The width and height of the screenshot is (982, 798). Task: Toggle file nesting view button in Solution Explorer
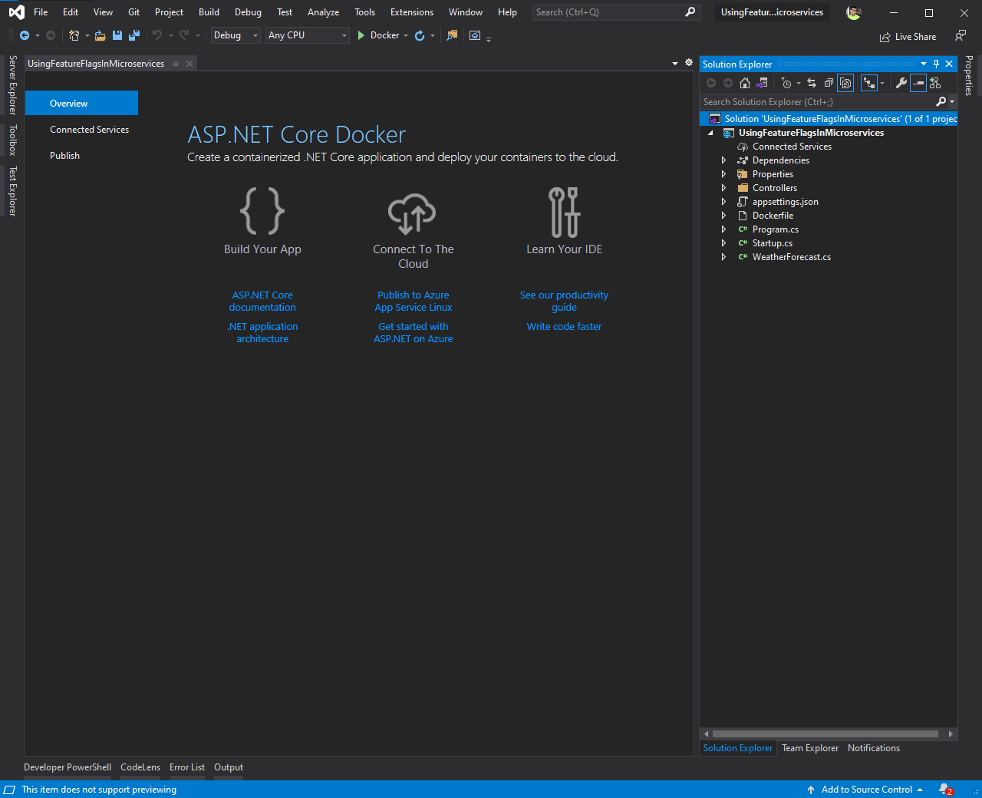coord(869,83)
